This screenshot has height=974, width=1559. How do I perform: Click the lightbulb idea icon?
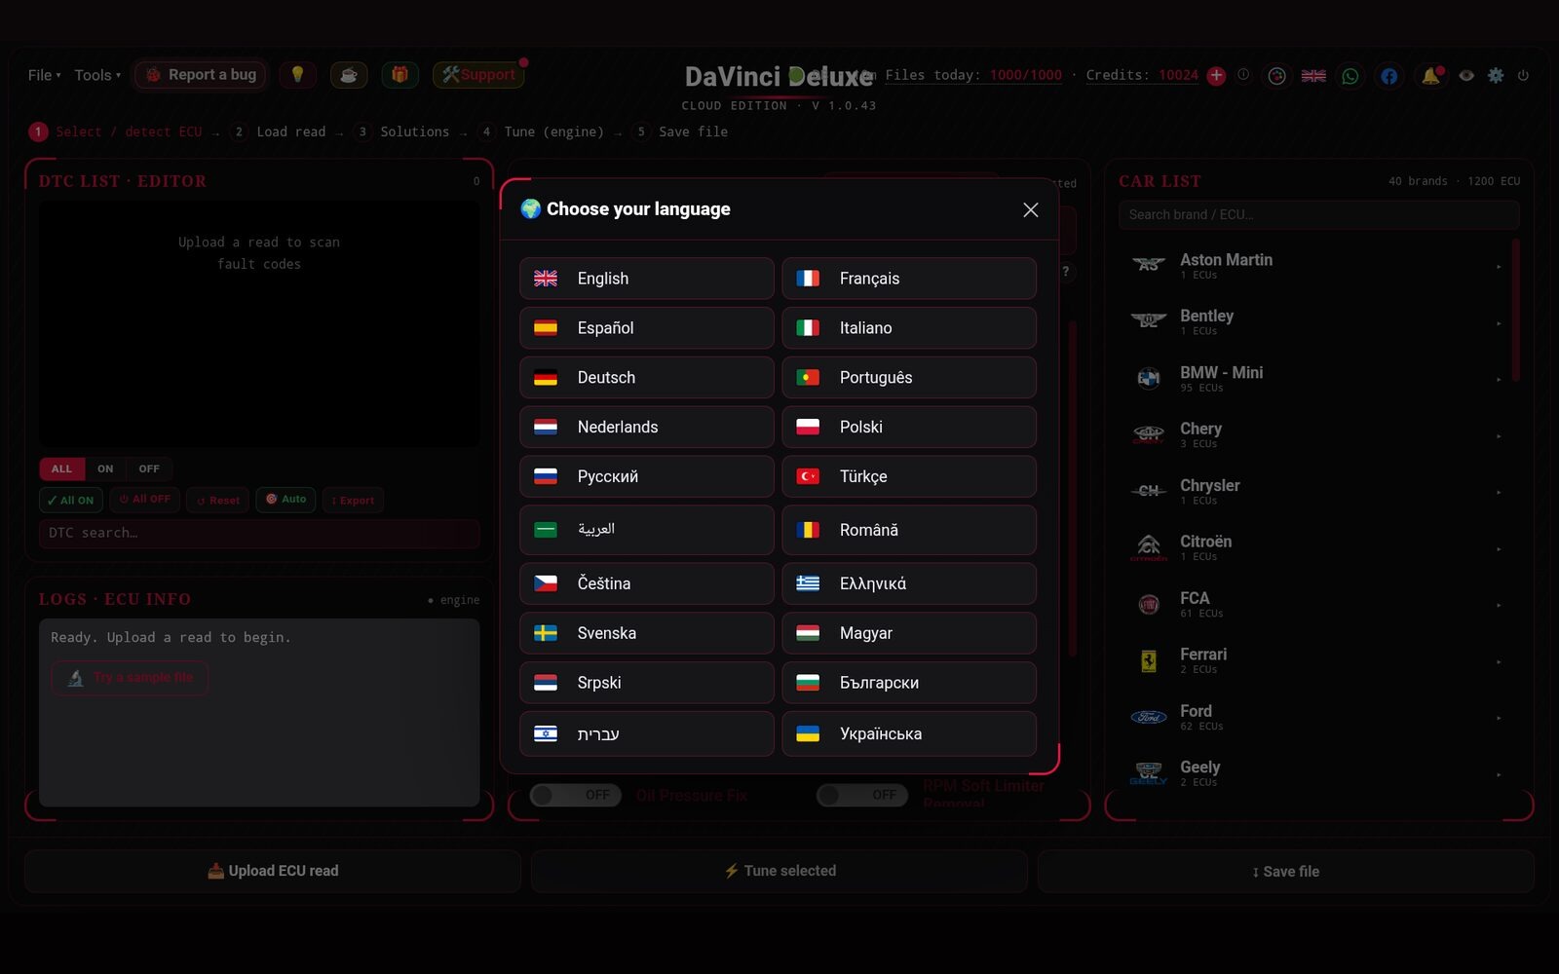297,75
